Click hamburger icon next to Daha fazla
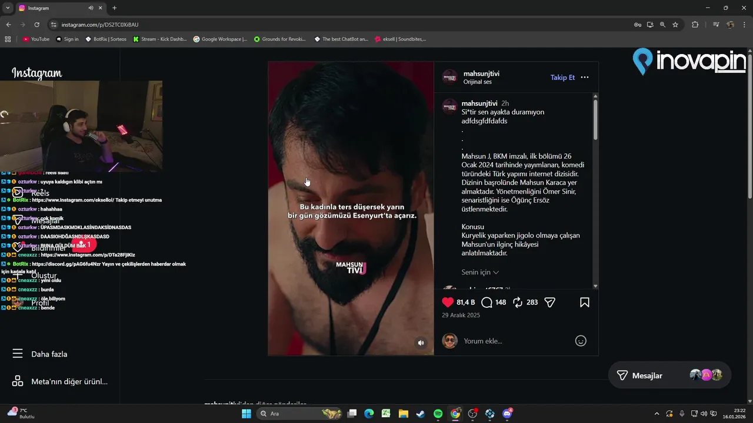The width and height of the screenshot is (753, 423). tap(18, 354)
